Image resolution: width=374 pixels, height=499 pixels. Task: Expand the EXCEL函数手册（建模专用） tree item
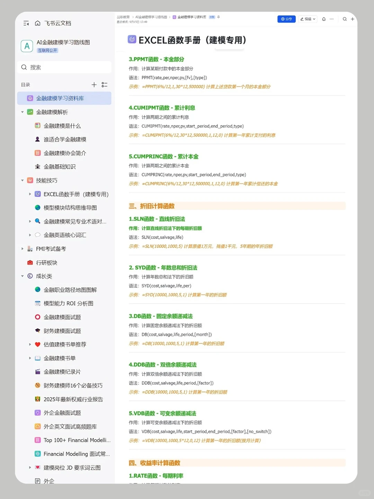pos(30,194)
